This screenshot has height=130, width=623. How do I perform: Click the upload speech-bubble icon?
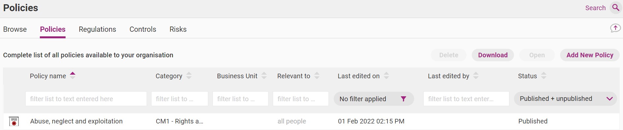[615, 28]
